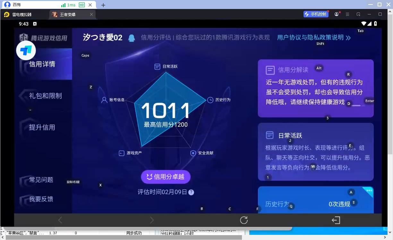
Task: Click the 历史行为 clock icon
Action: 210,100
